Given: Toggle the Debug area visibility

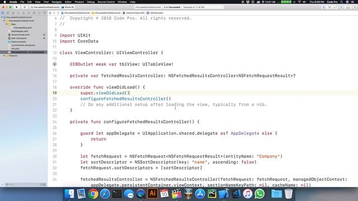Looking at the screenshot, I should [x=348, y=7].
